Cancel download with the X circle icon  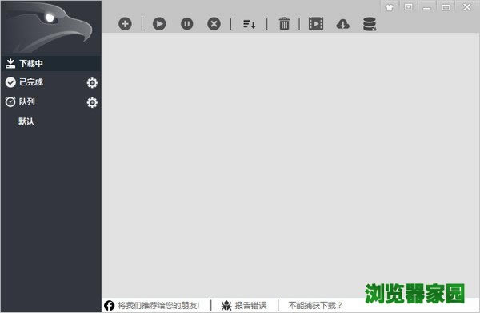click(214, 24)
